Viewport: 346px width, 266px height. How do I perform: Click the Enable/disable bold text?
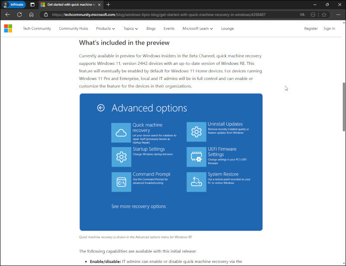(x=106, y=262)
